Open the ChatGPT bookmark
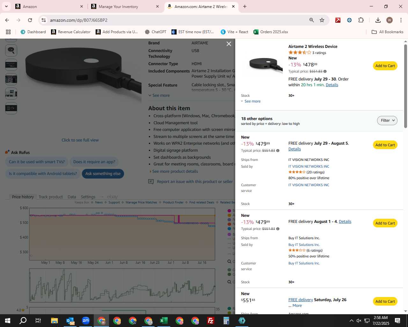408x327 pixels. pos(156,32)
